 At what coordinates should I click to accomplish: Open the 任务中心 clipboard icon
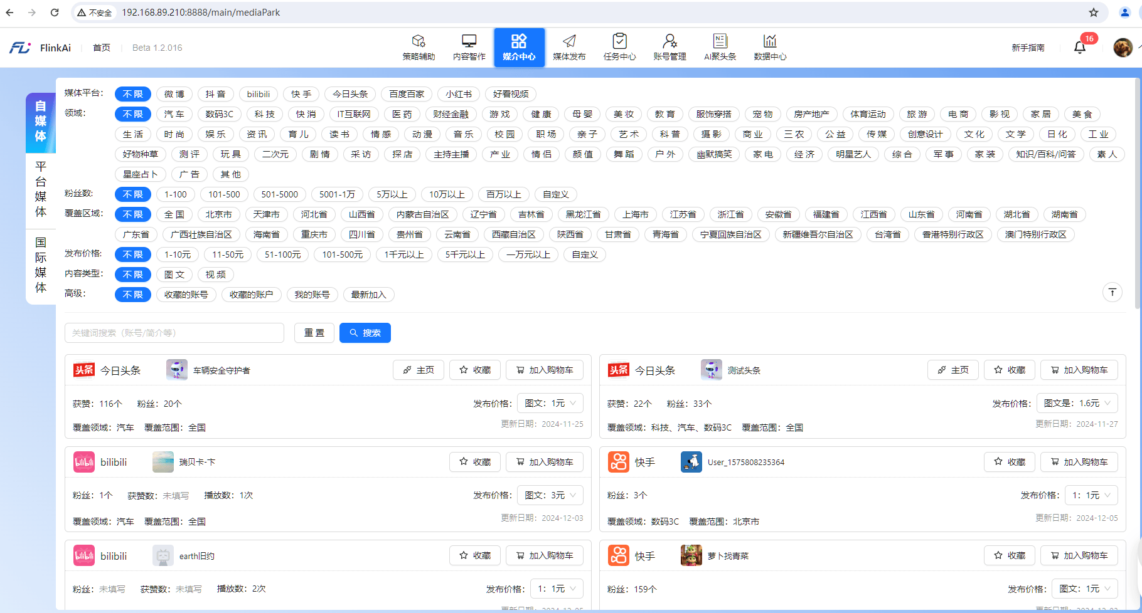tap(619, 41)
